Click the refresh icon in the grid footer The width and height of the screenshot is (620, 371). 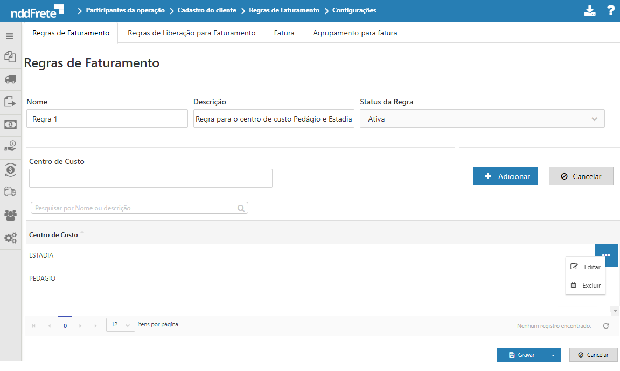(x=606, y=326)
